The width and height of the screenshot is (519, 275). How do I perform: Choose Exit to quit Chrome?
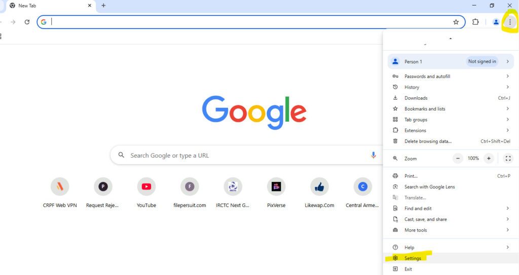click(451, 269)
